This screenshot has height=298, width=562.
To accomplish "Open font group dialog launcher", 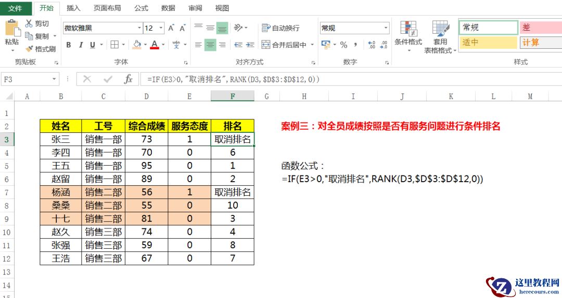I will tap(186, 63).
